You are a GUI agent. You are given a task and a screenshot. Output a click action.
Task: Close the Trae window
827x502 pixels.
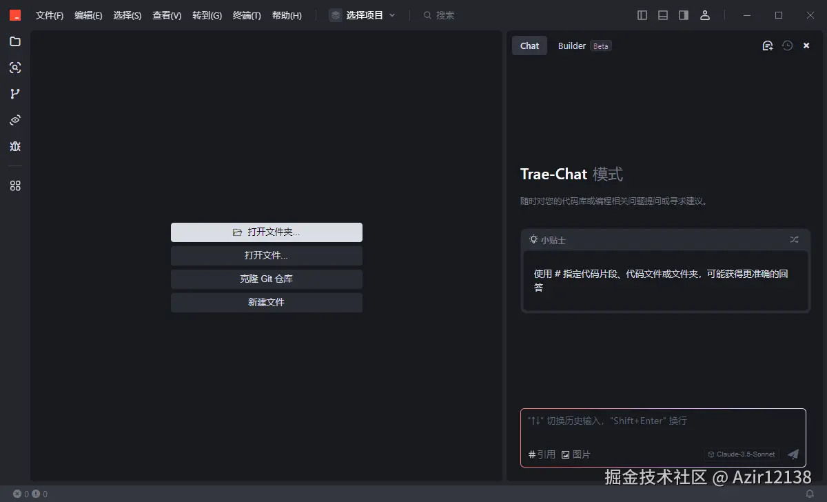click(810, 15)
